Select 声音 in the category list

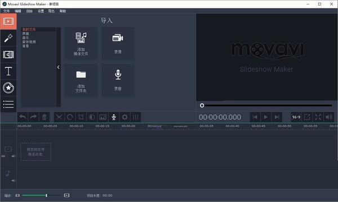(x=26, y=34)
